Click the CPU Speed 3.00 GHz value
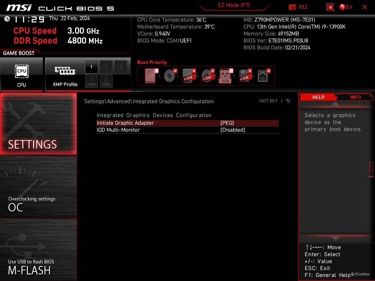This screenshot has width=375, height=281. [83, 31]
